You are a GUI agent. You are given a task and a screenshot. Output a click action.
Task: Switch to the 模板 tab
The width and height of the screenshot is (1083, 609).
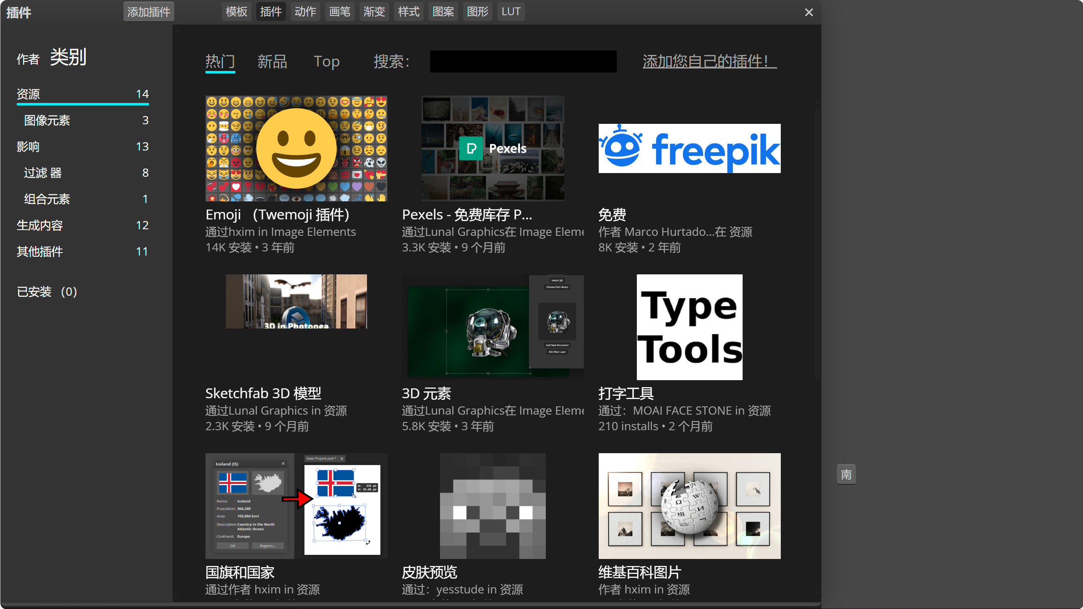[x=236, y=11]
